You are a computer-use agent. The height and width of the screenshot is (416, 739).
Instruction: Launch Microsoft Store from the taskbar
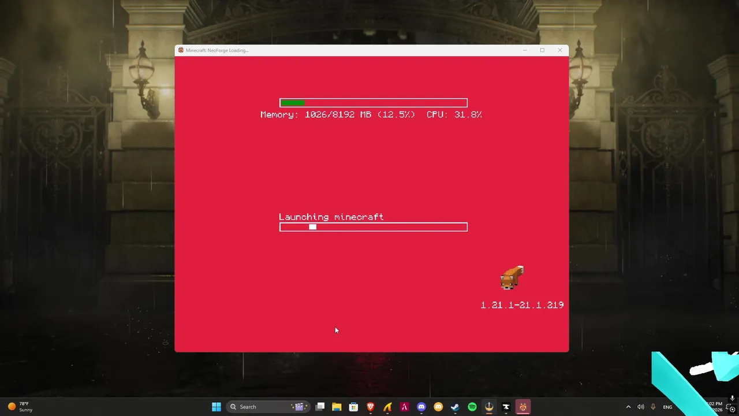point(353,407)
